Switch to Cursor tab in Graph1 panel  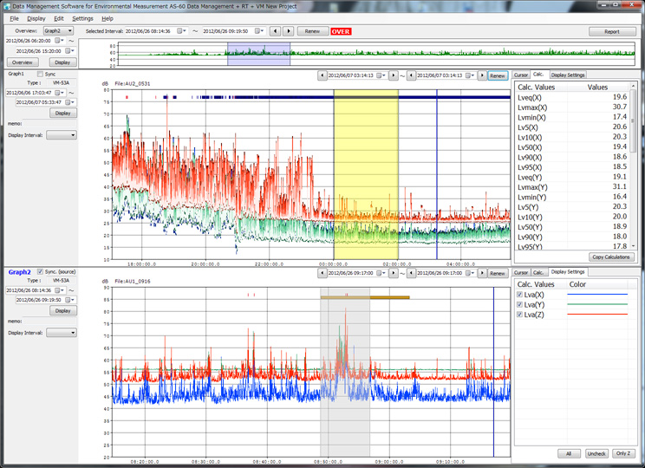(x=520, y=75)
